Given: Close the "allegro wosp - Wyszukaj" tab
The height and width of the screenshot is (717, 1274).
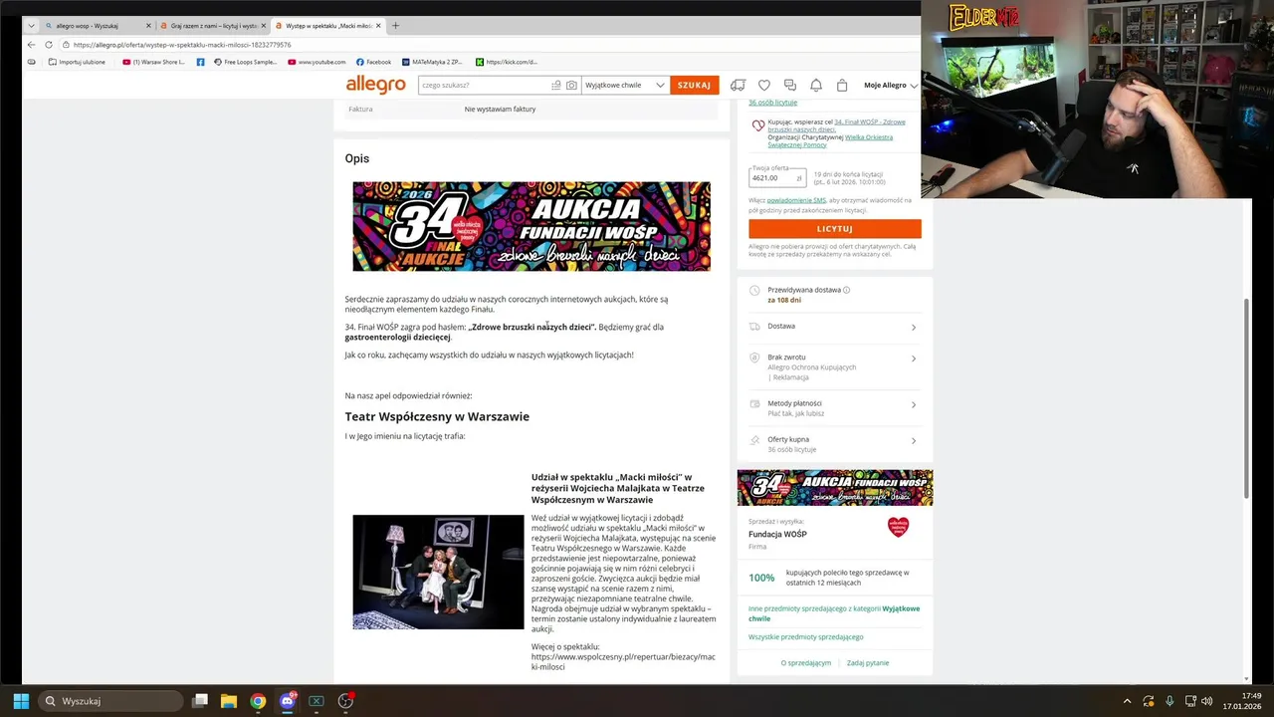Looking at the screenshot, I should [149, 25].
